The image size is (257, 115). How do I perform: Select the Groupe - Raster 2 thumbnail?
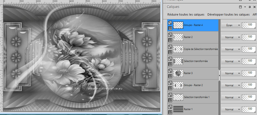[178, 85]
